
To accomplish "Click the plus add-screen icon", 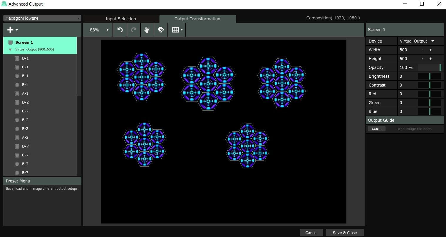I will [x=11, y=30].
